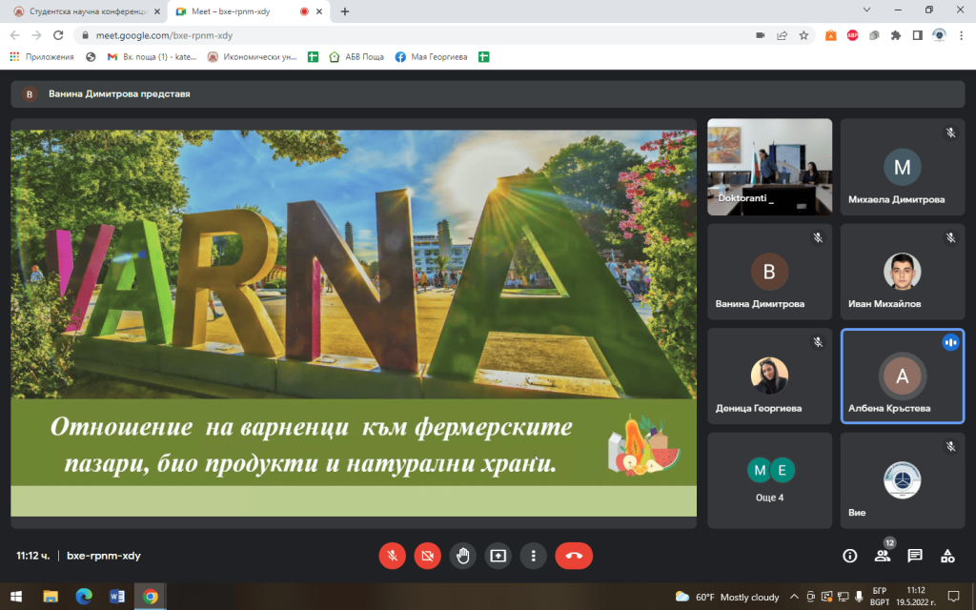
Task: Open the green cross bookmark after Мая Георгиева
Action: click(483, 57)
